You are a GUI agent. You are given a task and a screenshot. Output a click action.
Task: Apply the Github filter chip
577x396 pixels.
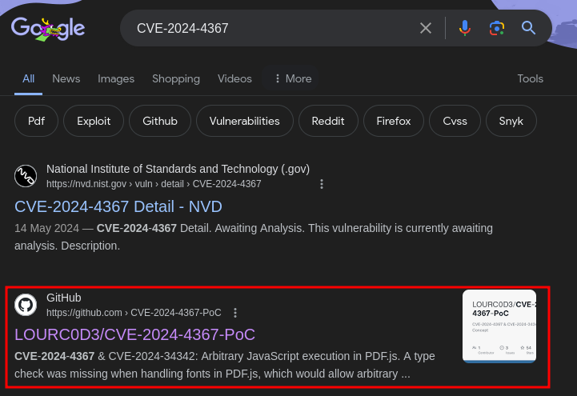click(160, 121)
